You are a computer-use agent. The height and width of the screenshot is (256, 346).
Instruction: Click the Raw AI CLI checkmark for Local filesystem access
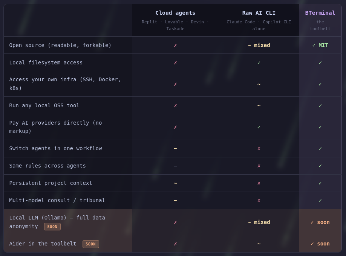tap(259, 63)
